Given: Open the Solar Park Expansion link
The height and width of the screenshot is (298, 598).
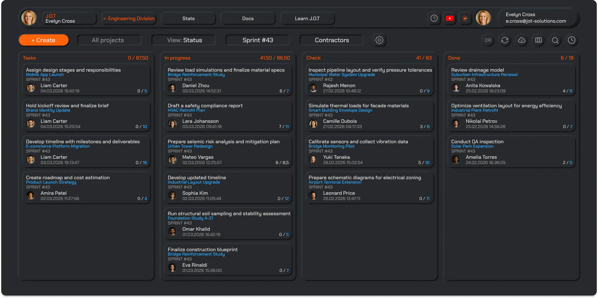Looking at the screenshot, I should click(x=472, y=146).
